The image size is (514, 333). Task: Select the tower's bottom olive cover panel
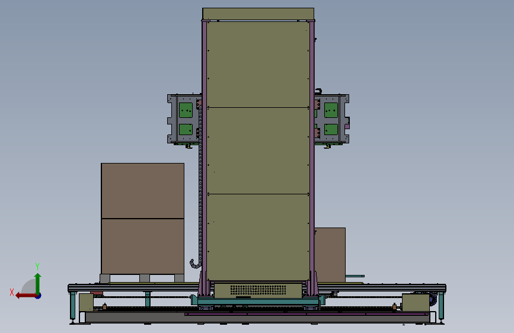pyautogui.click(x=258, y=237)
